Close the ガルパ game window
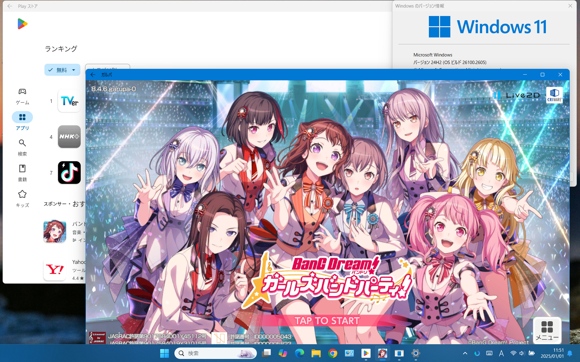Screen dimensions: 580x362 coord(560,75)
